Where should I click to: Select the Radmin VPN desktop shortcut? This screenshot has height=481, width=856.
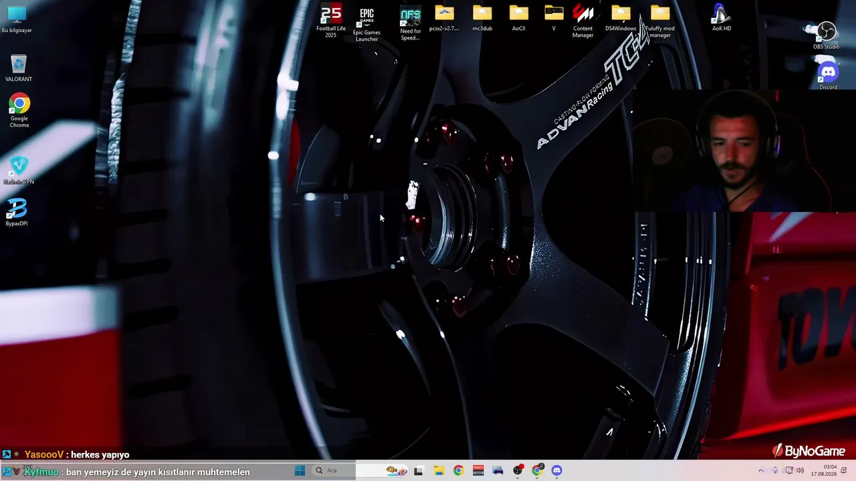tap(19, 170)
